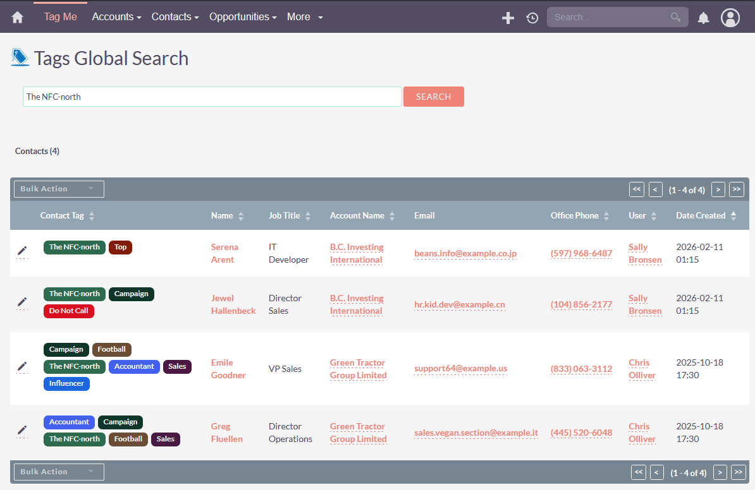Open recently viewed history icon
The width and height of the screenshot is (755, 490).
532,18
